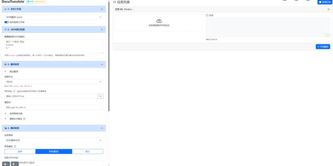Close the task card with X icon

tap(328, 9)
